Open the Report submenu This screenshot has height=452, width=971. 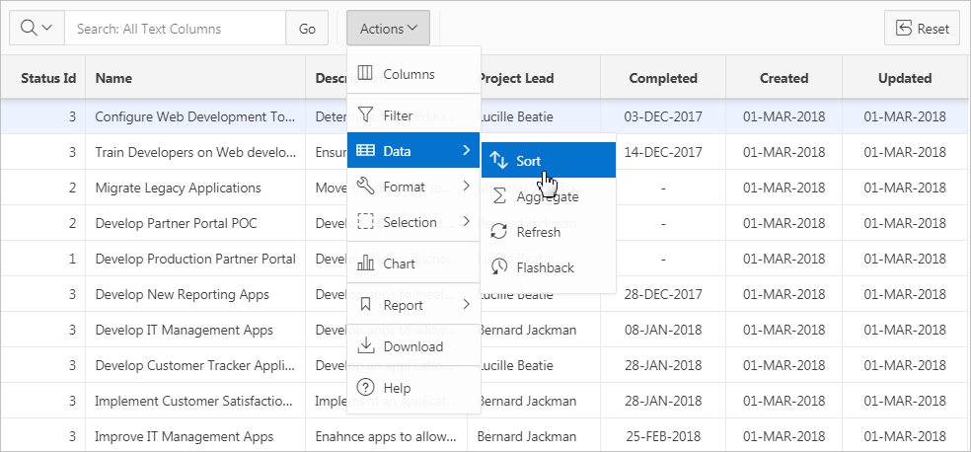click(x=413, y=305)
